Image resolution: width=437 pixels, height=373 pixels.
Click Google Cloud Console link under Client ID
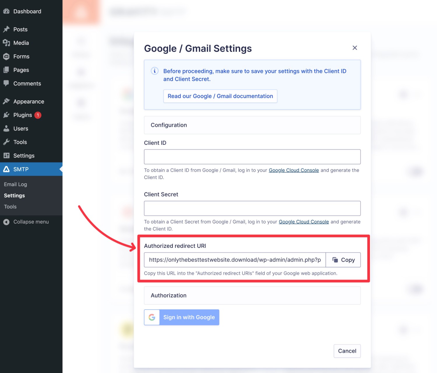coord(294,170)
